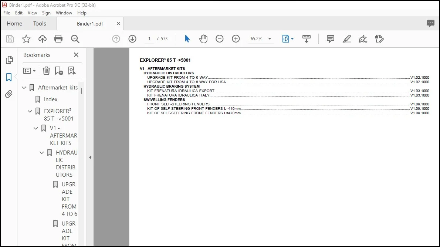Open the View menu

click(32, 13)
